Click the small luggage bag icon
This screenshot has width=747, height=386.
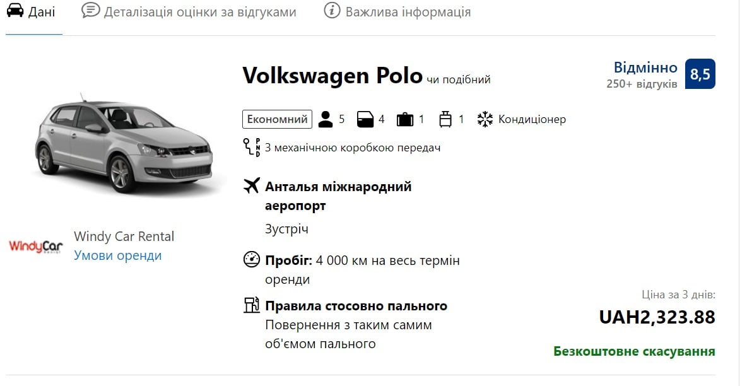[445, 119]
